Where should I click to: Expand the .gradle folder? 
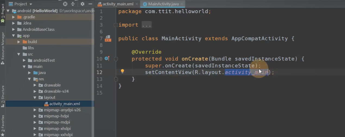(13, 17)
